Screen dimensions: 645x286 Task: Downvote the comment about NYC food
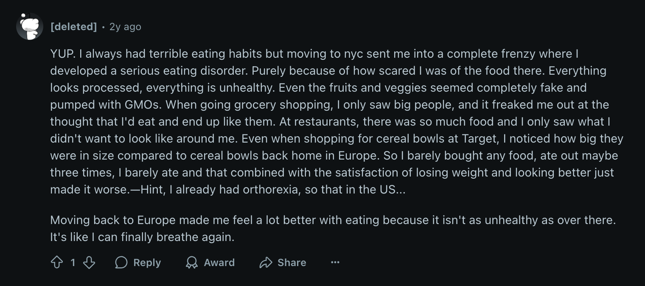tap(89, 263)
